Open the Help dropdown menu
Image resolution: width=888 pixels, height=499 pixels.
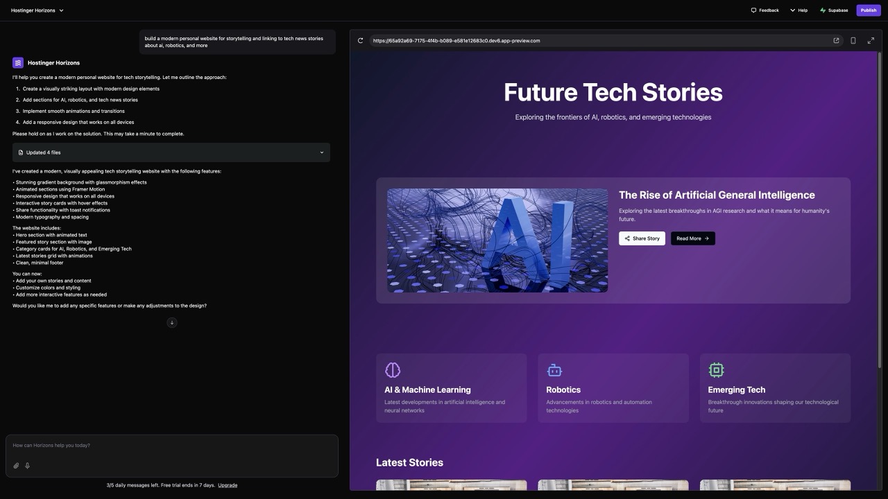(799, 10)
